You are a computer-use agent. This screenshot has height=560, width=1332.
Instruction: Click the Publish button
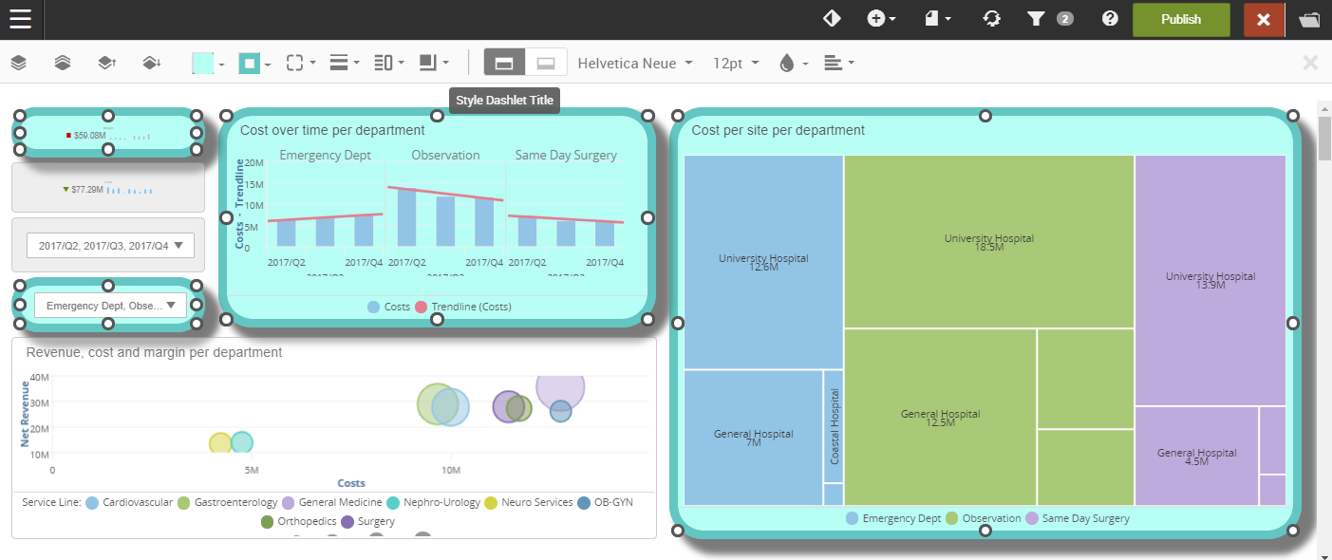(1180, 19)
